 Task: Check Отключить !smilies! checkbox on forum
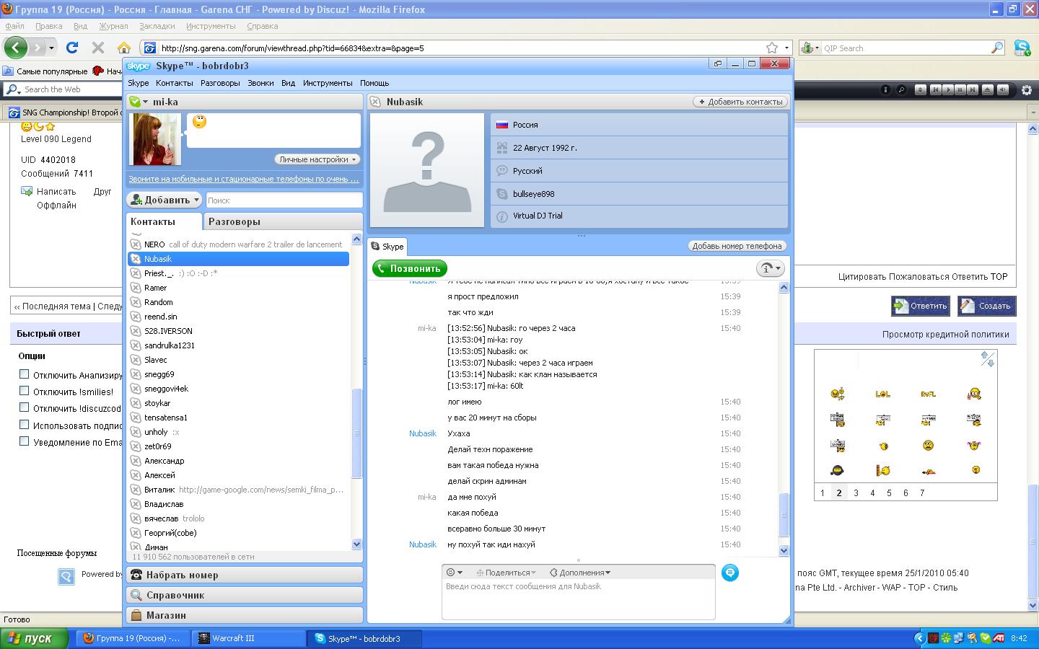[25, 391]
